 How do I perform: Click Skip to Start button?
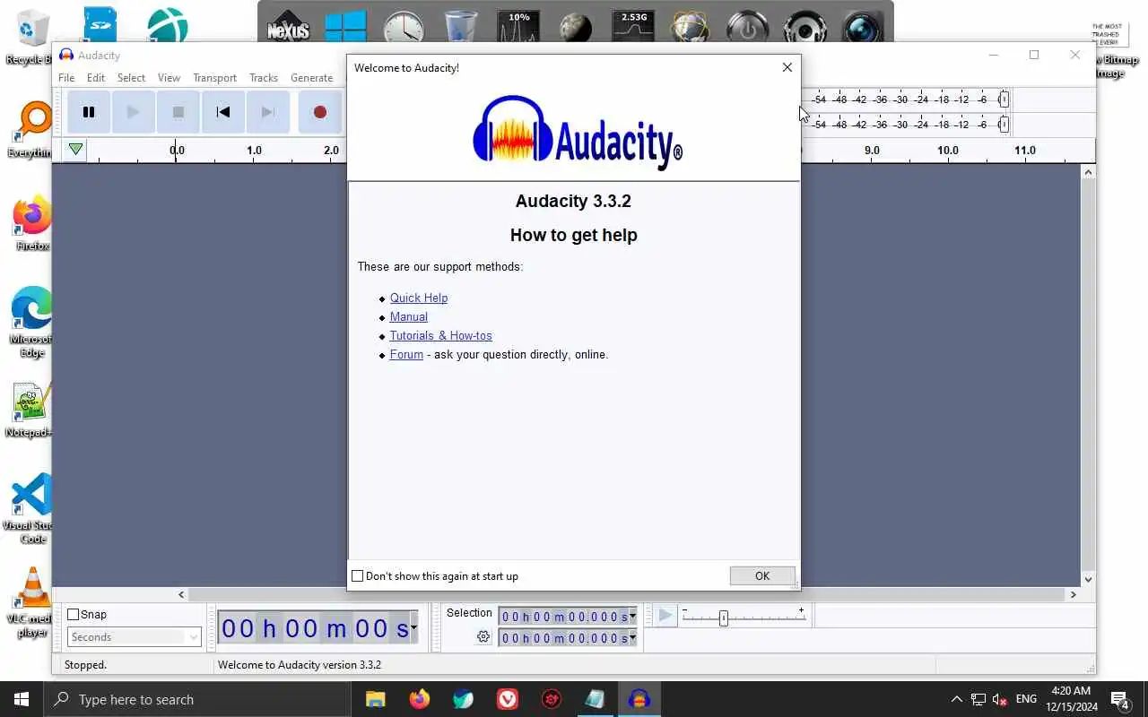[223, 112]
